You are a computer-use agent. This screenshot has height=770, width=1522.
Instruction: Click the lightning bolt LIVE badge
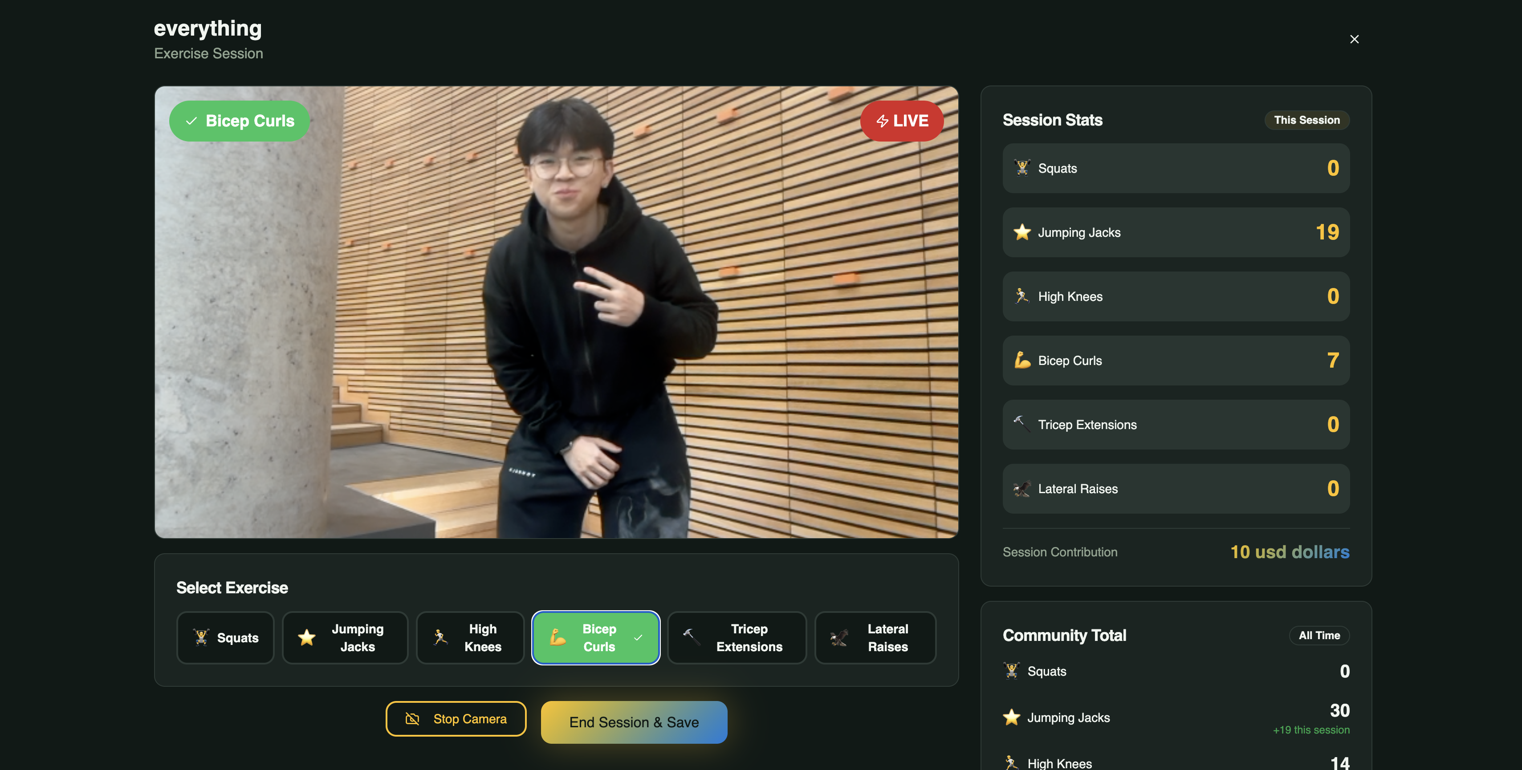pyautogui.click(x=902, y=121)
